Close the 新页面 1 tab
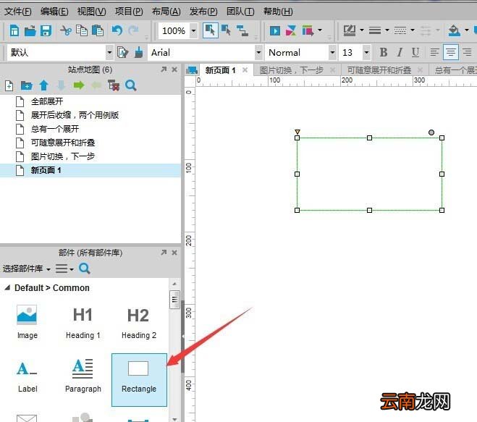This screenshot has height=422, width=477. click(x=245, y=70)
